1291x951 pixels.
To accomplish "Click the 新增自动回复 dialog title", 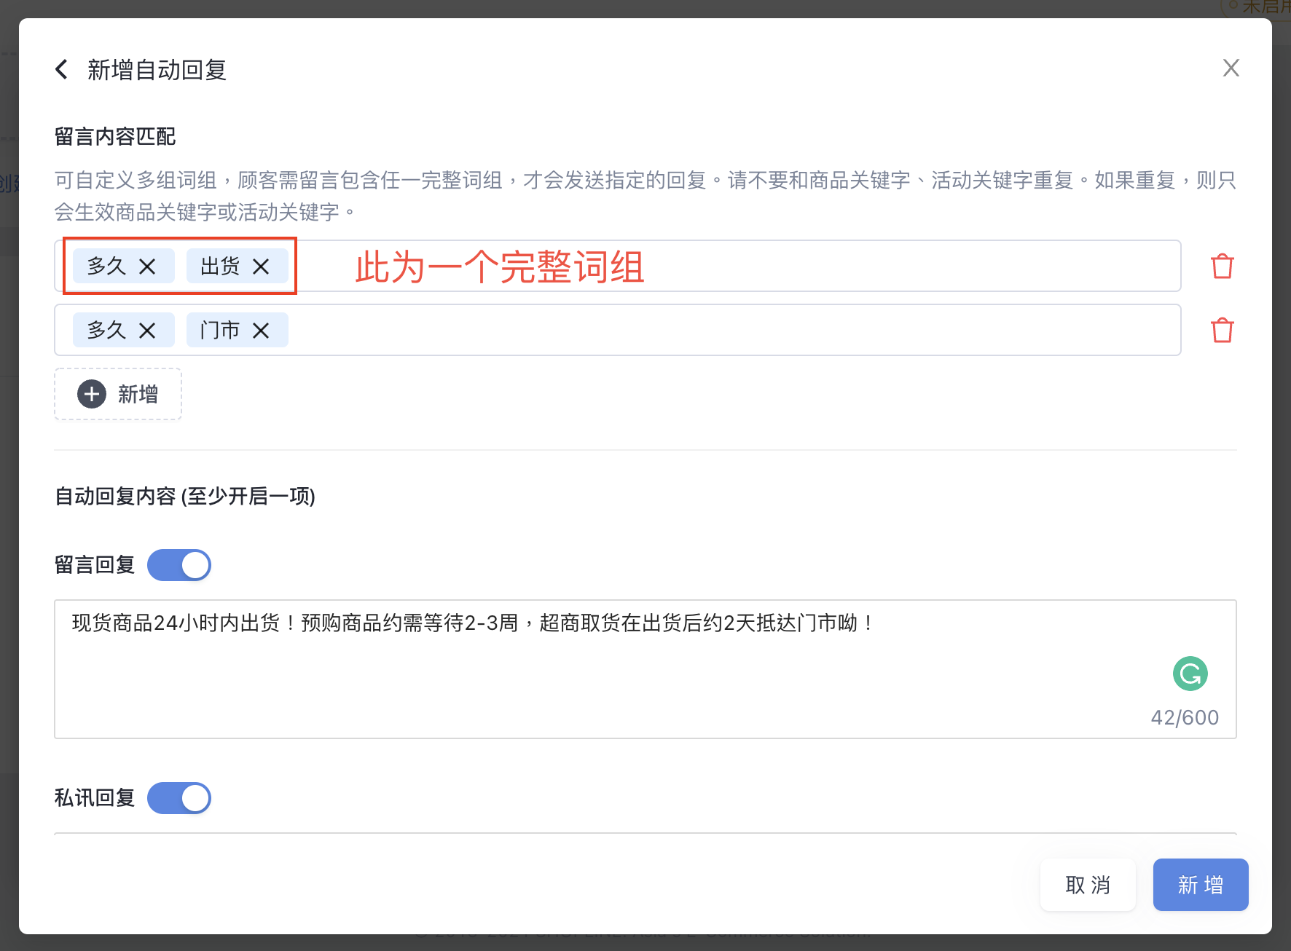I will tap(157, 70).
